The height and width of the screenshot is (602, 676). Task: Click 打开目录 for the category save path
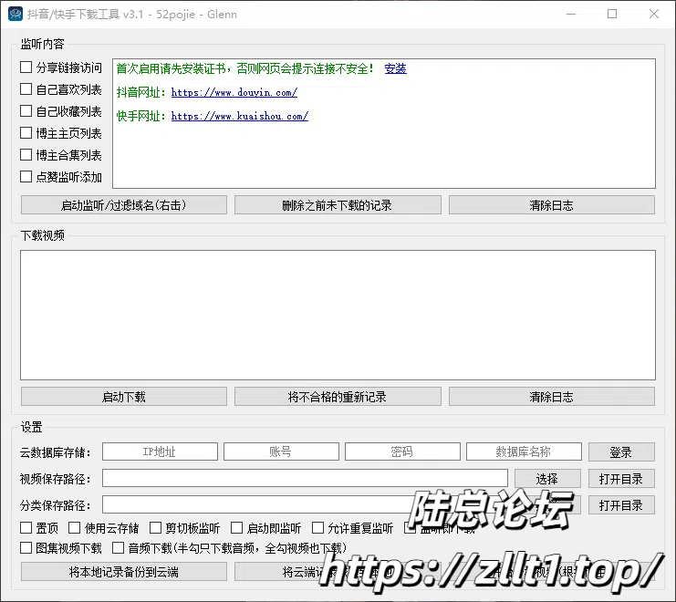[x=621, y=504]
